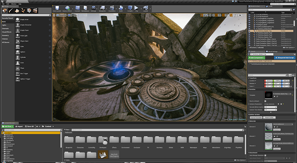Open the Settings toolbar icon
Image resolution: width=297 pixels, height=163 pixels.
click(x=94, y=8)
